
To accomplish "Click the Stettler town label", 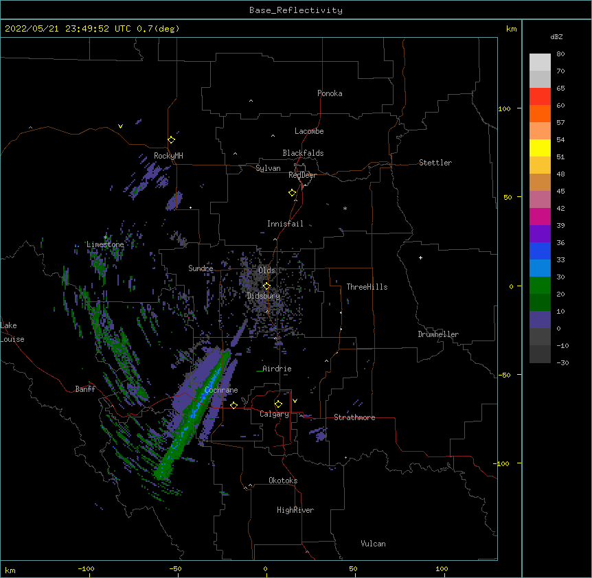I will (x=435, y=163).
